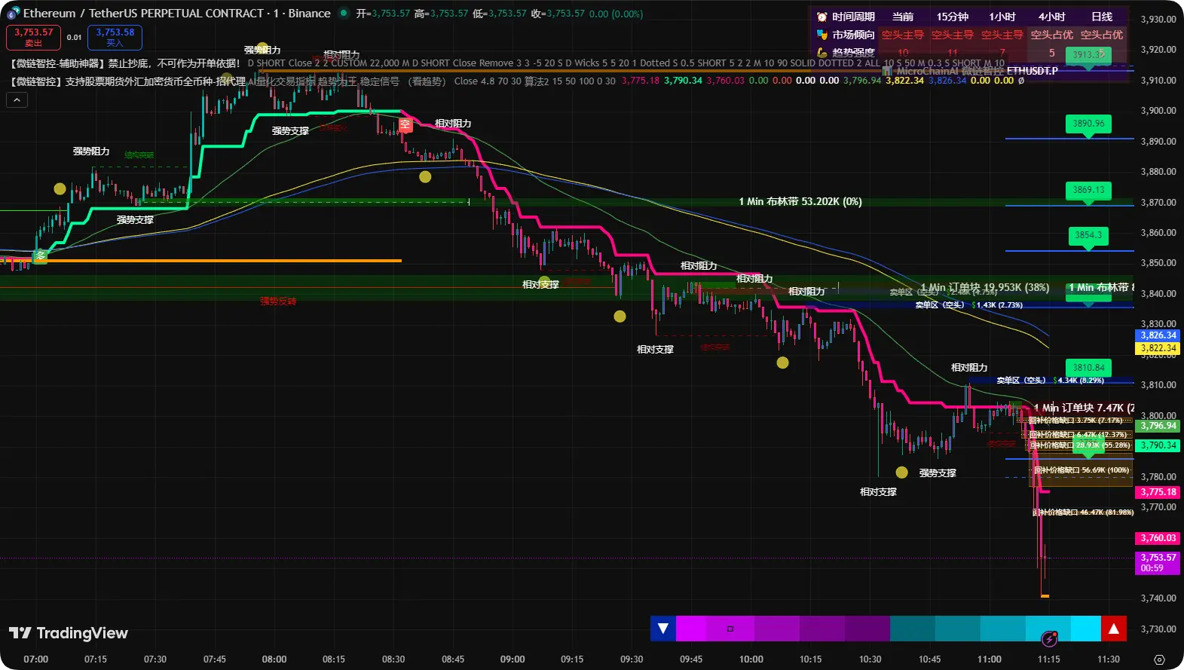
Task: Click the purple lightning event icon
Action: [x=1048, y=640]
